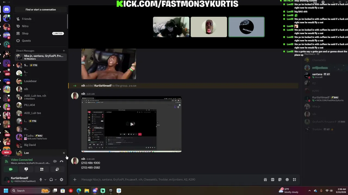Click Add a Server plus icon

click(7, 44)
